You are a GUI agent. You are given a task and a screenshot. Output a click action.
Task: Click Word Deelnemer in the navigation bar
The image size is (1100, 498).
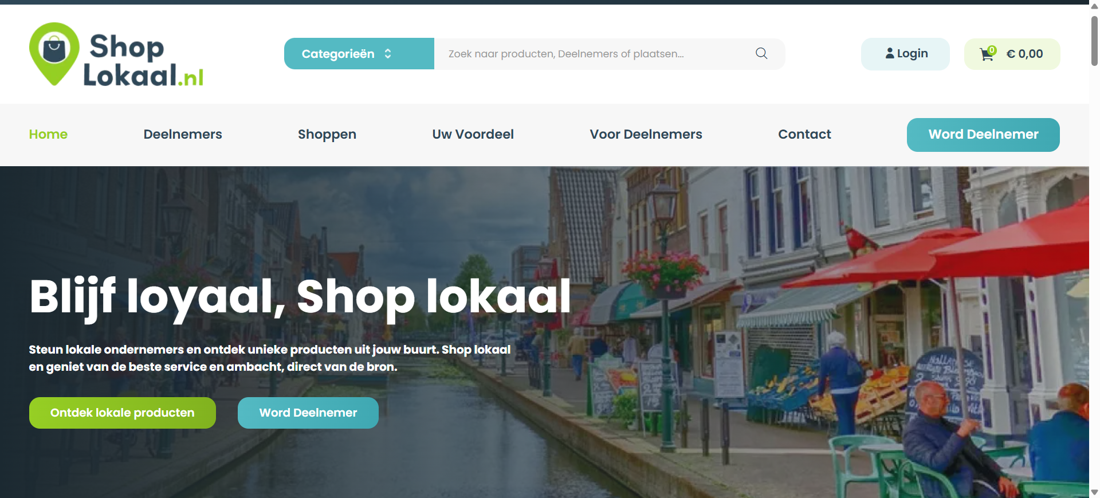[x=983, y=135]
